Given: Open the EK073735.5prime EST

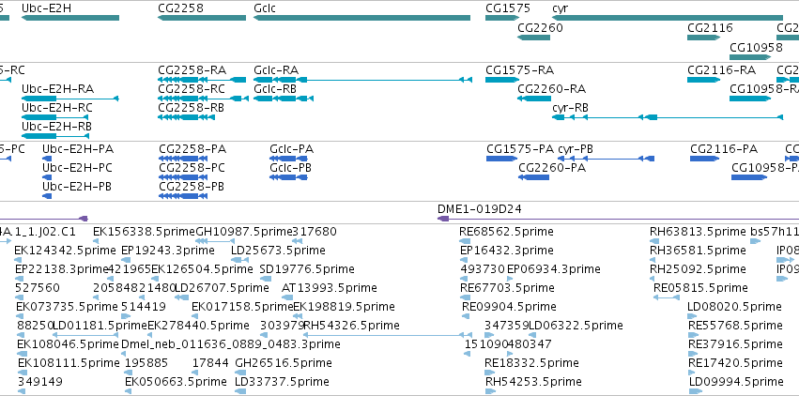Looking at the screenshot, I should pyautogui.click(x=21, y=316).
